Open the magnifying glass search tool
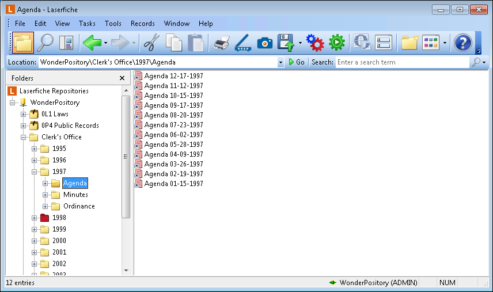 point(45,43)
